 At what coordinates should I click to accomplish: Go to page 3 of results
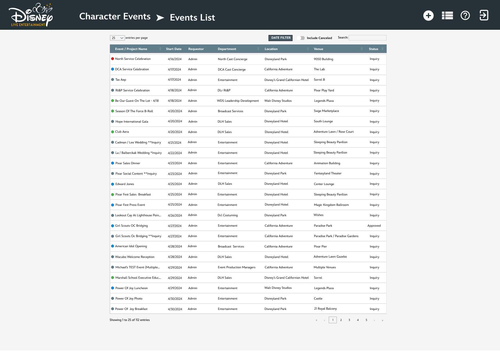[x=349, y=320]
